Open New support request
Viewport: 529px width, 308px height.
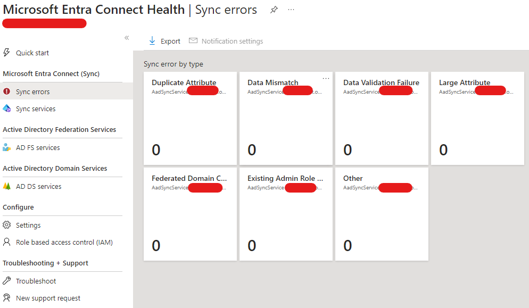[48, 298]
